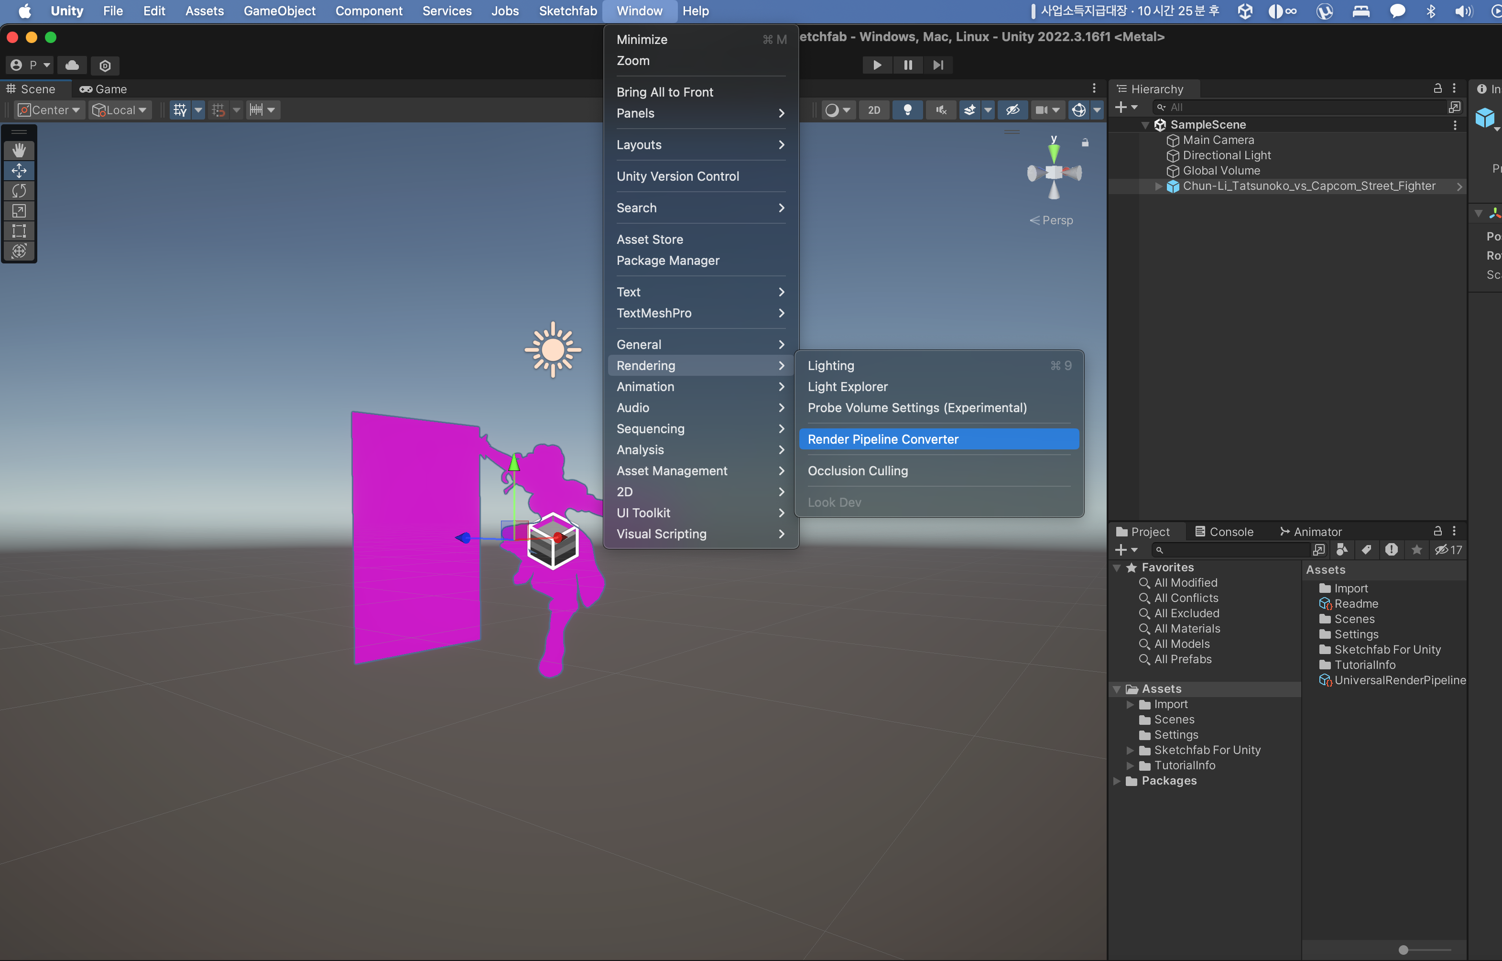The width and height of the screenshot is (1502, 961).
Task: Expand the Packages folder
Action: coord(1117,781)
